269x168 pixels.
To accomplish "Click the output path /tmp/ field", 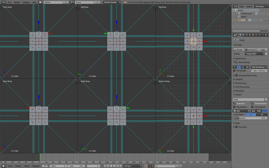I will coord(247,99).
